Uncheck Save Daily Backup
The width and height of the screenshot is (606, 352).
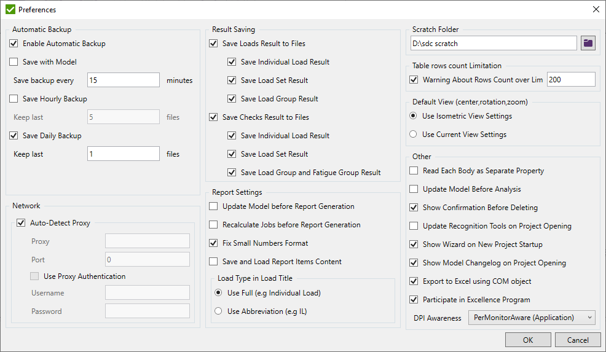click(x=14, y=136)
